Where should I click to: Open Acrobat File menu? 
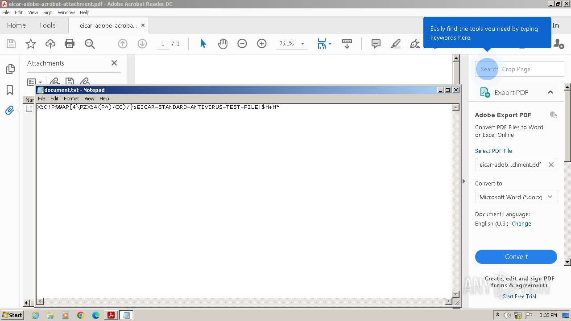click(x=6, y=12)
